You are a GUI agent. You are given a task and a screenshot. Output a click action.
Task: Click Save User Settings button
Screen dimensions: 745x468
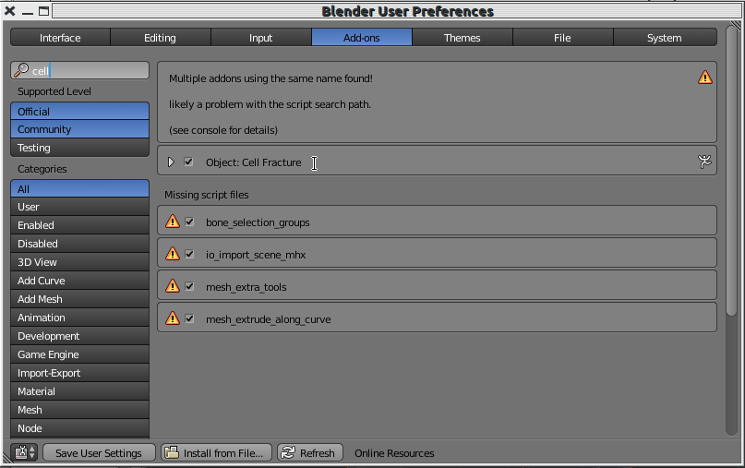pyautogui.click(x=99, y=453)
